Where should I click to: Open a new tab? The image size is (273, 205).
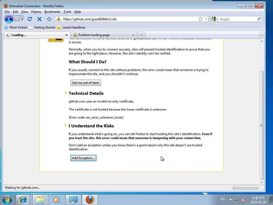(141, 35)
